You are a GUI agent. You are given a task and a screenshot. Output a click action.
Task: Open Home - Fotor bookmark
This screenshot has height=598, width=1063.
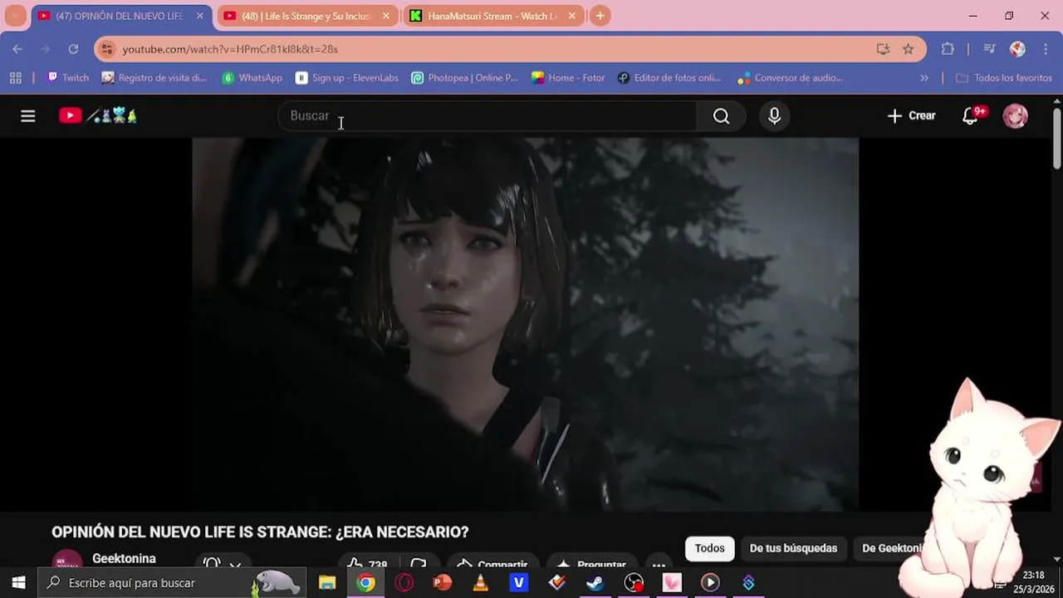(x=568, y=78)
